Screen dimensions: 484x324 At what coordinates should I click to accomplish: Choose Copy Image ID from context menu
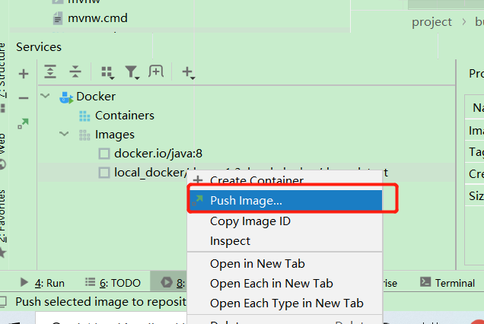pyautogui.click(x=285, y=221)
